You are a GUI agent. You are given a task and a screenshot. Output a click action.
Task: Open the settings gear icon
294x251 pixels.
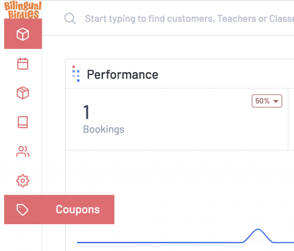click(x=23, y=180)
